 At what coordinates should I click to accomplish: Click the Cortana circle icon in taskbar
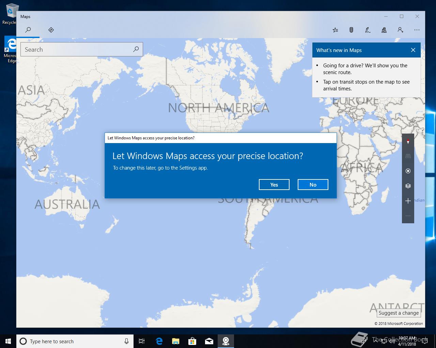tap(23, 341)
